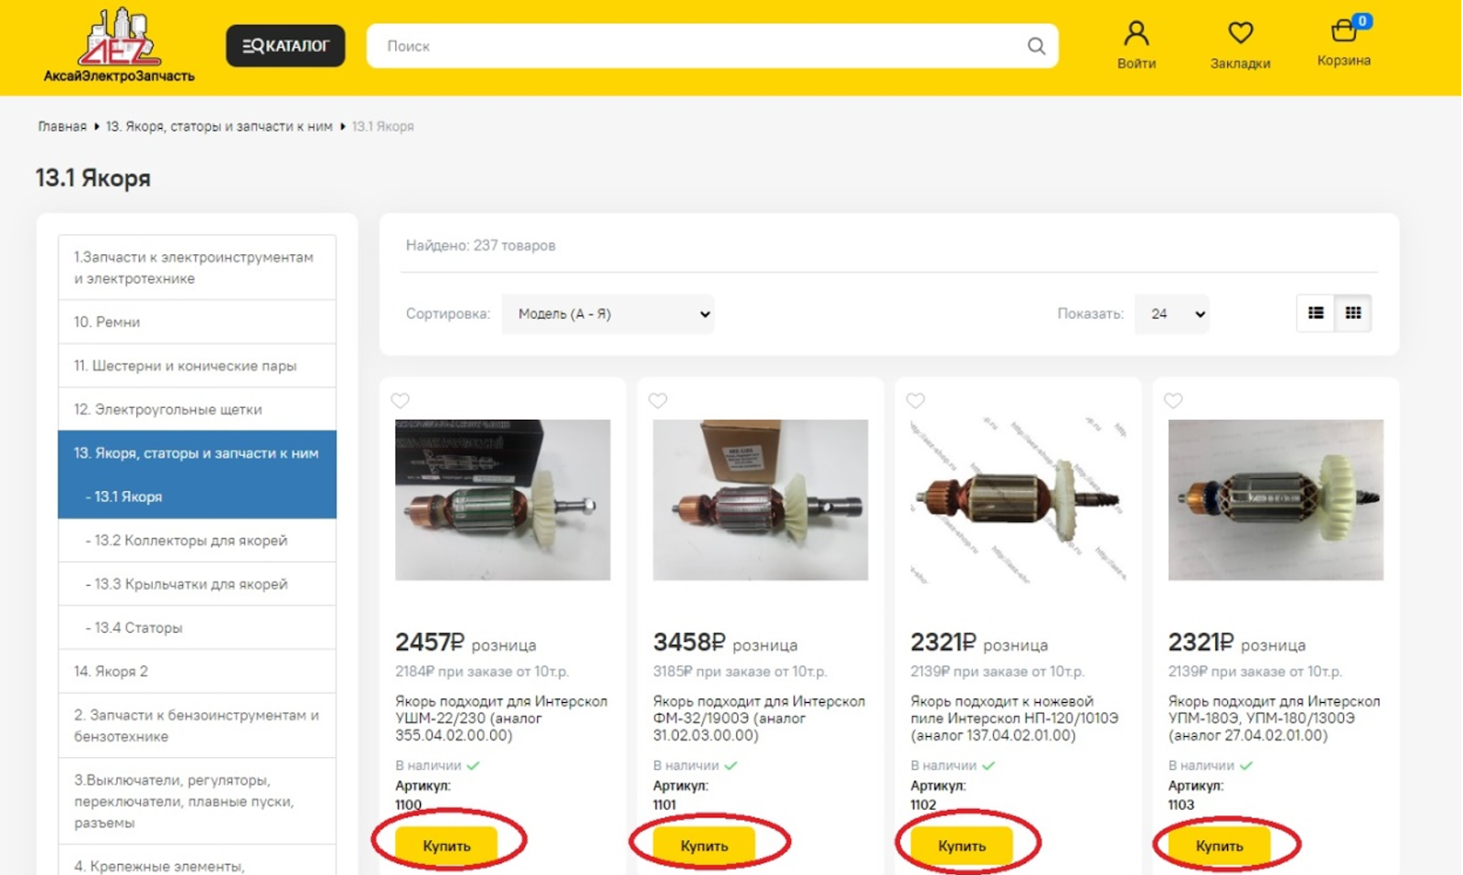Select sidebar category 10. Ремни
The image size is (1463, 875).
[198, 322]
